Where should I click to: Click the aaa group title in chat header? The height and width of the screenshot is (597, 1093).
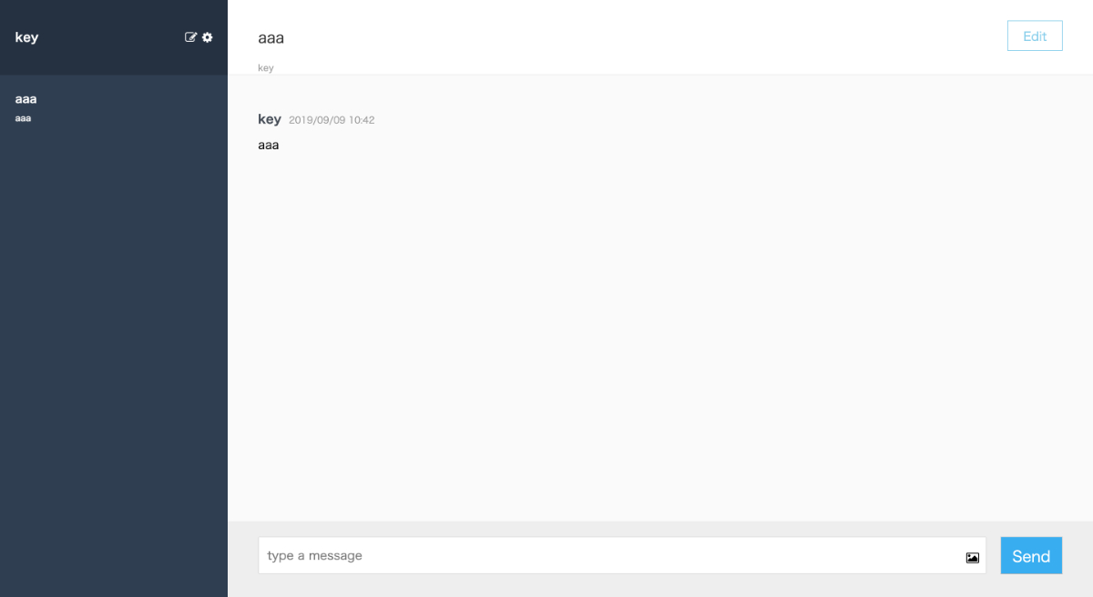(271, 38)
